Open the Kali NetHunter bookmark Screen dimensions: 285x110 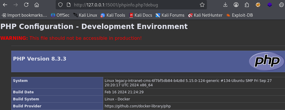coord(205,15)
